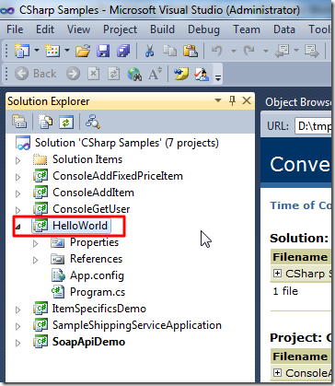This screenshot has height=386, width=335.
Task: Click the browser Forward arrow icon
Action: (73, 74)
